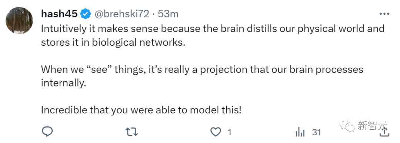Viewport: 400px width, 143px height.
Task: Click the word 'Intuitively' starting the tweet
Action: tap(64, 29)
